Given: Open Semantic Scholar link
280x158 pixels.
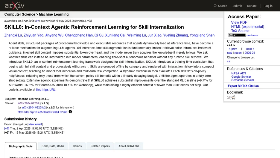Looking at the screenshot, I should [x=243, y=80].
